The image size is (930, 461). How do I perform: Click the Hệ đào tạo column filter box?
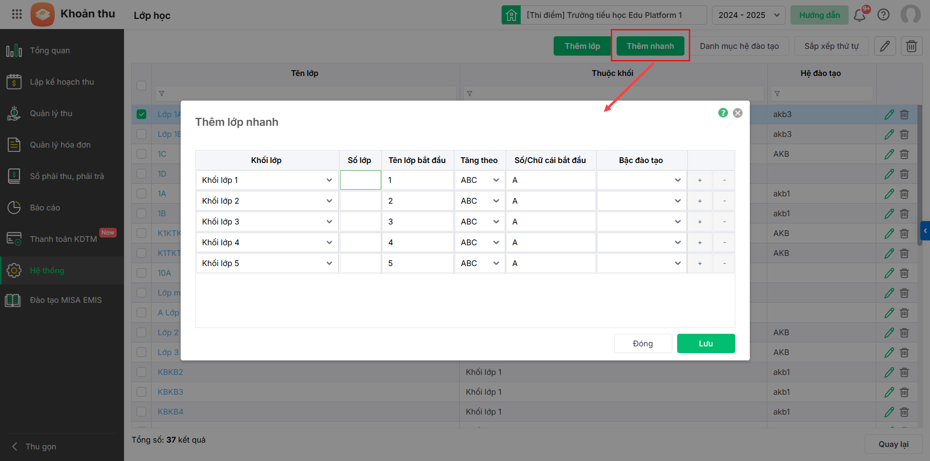pyautogui.click(x=822, y=93)
